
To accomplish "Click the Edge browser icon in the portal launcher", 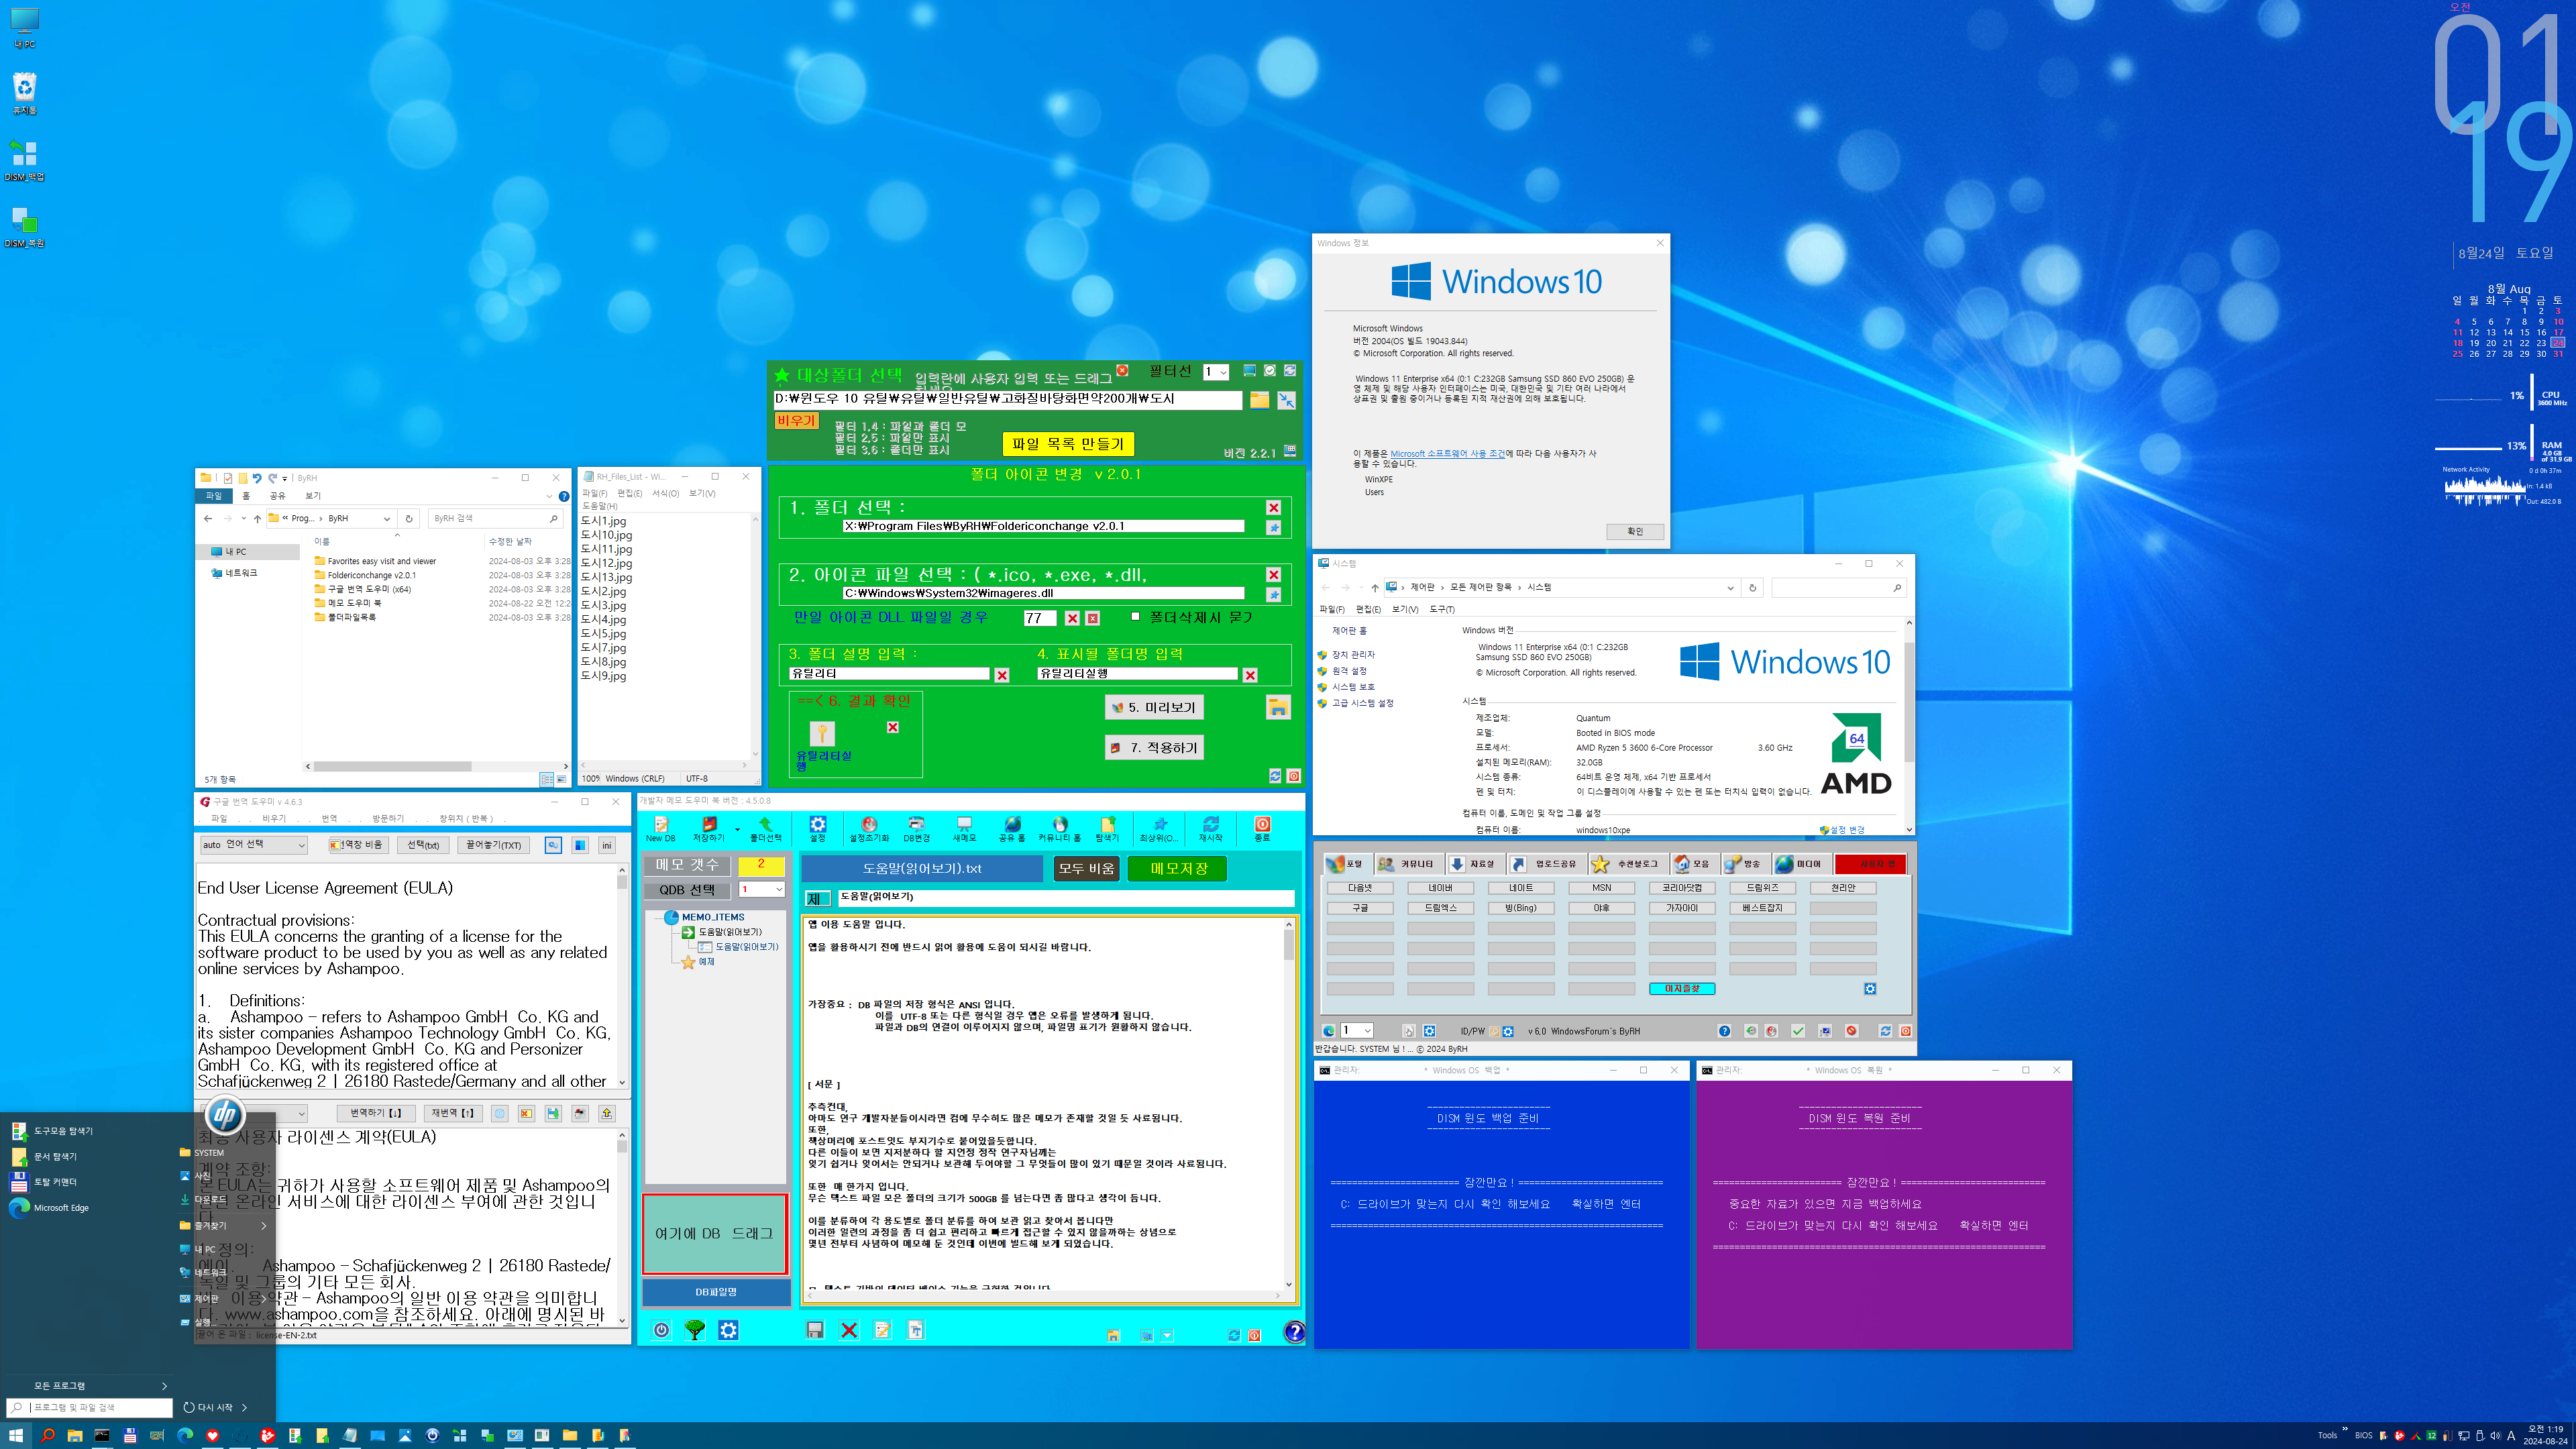I will [1328, 1031].
